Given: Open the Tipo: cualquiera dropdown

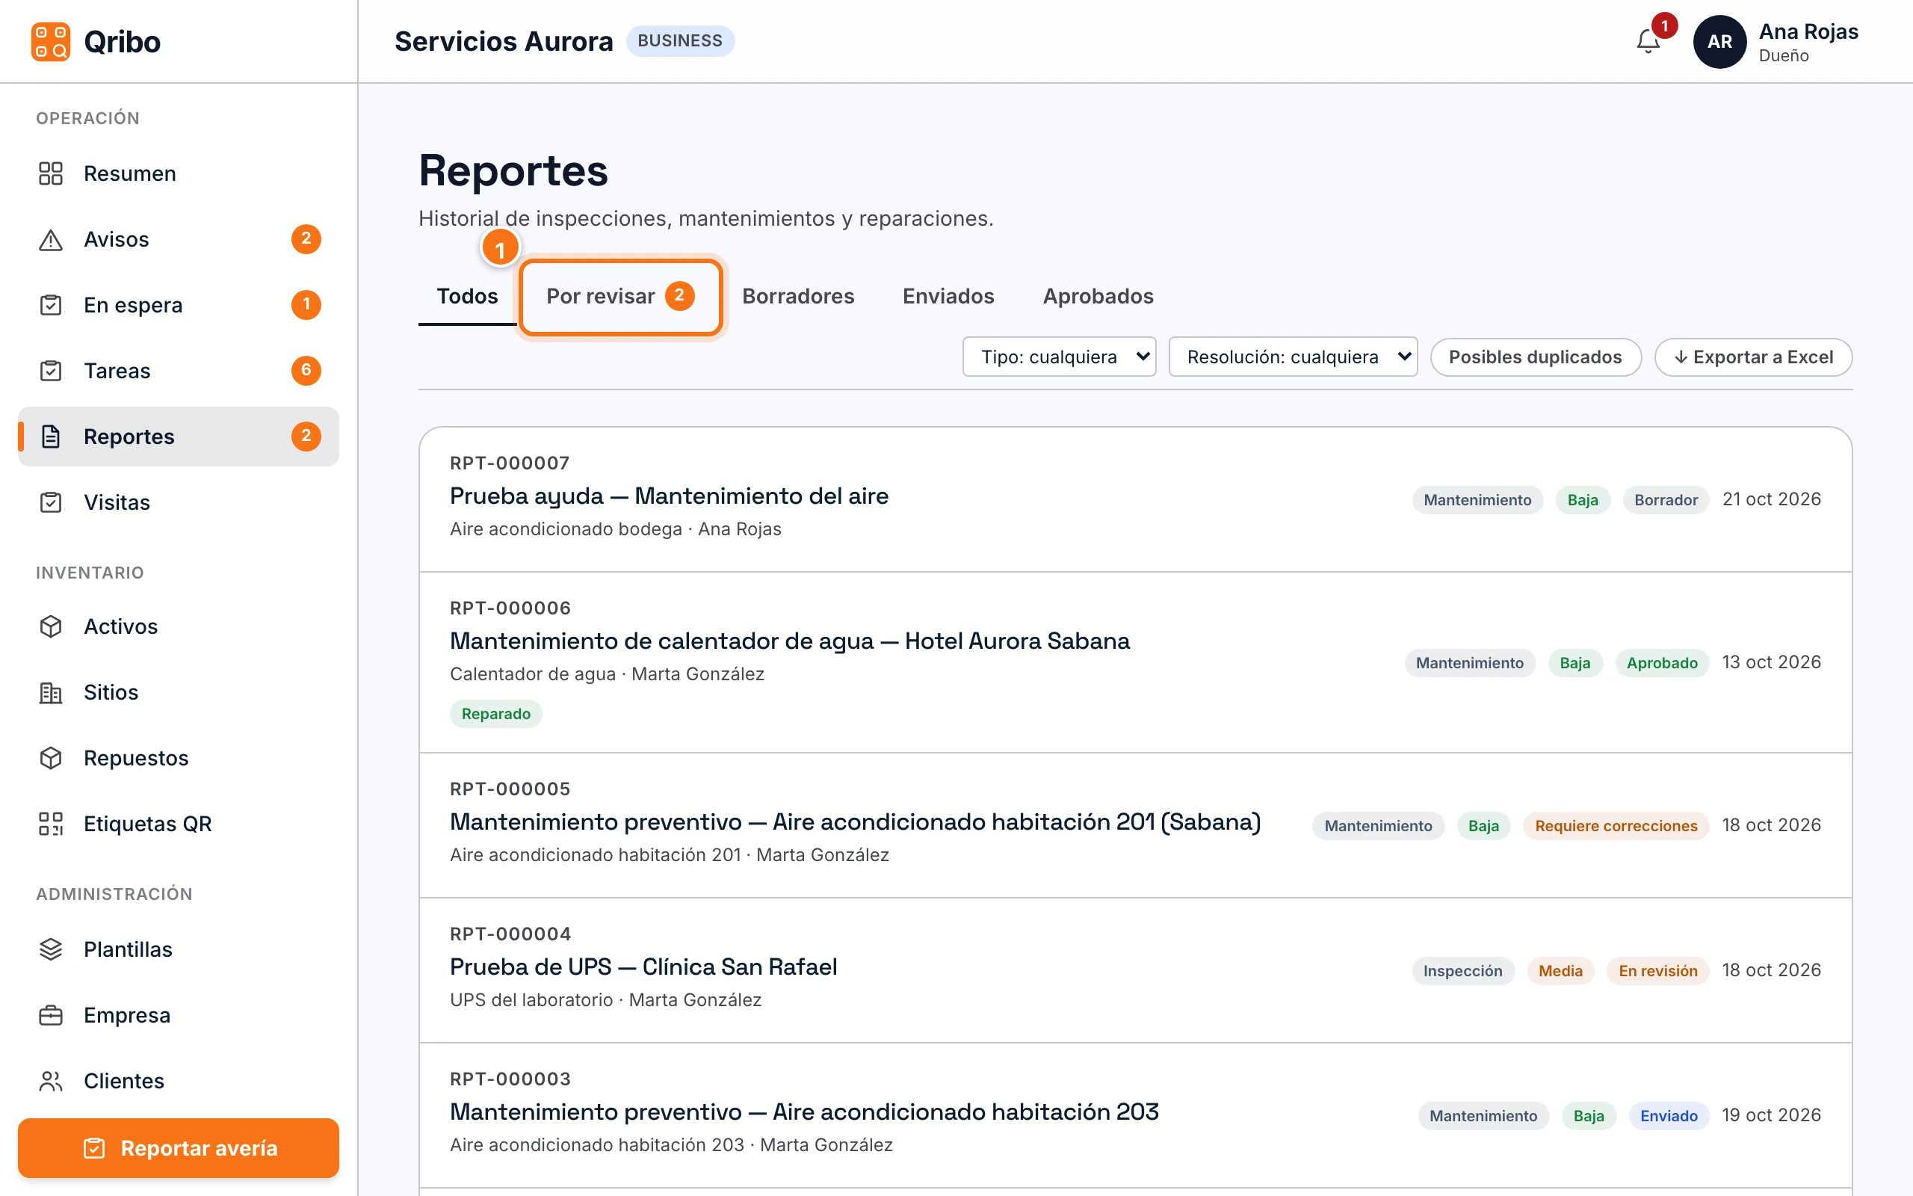Looking at the screenshot, I should tap(1060, 357).
